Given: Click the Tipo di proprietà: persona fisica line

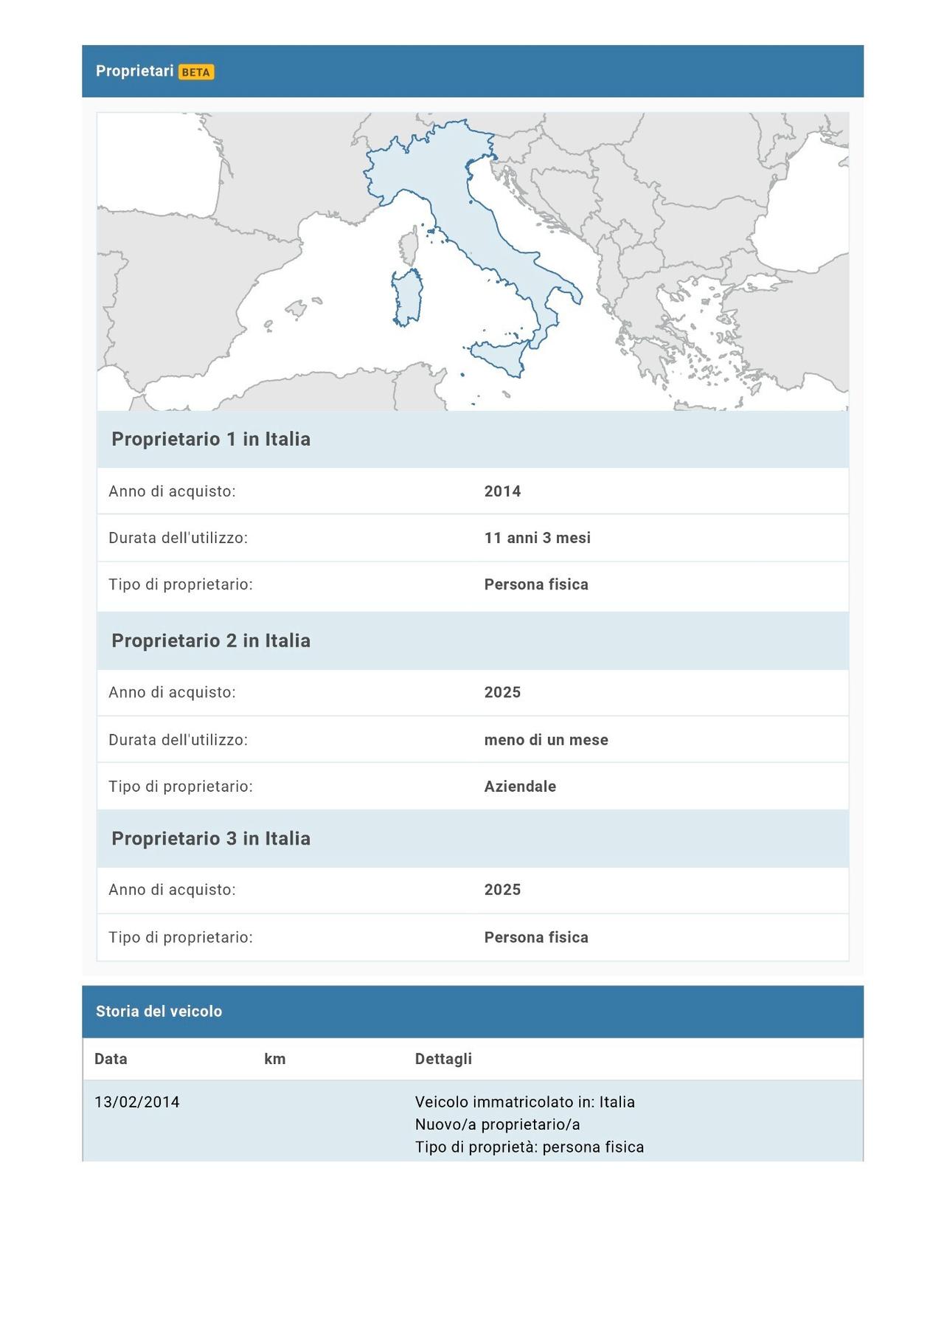Looking at the screenshot, I should pyautogui.click(x=529, y=1147).
